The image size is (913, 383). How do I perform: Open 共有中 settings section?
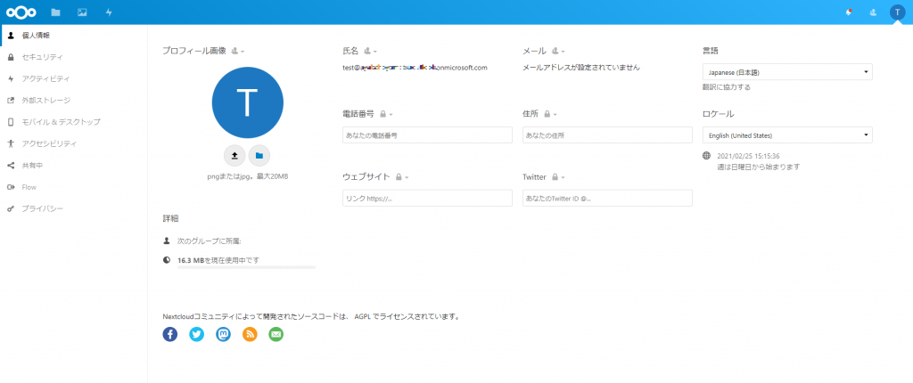tap(74, 166)
